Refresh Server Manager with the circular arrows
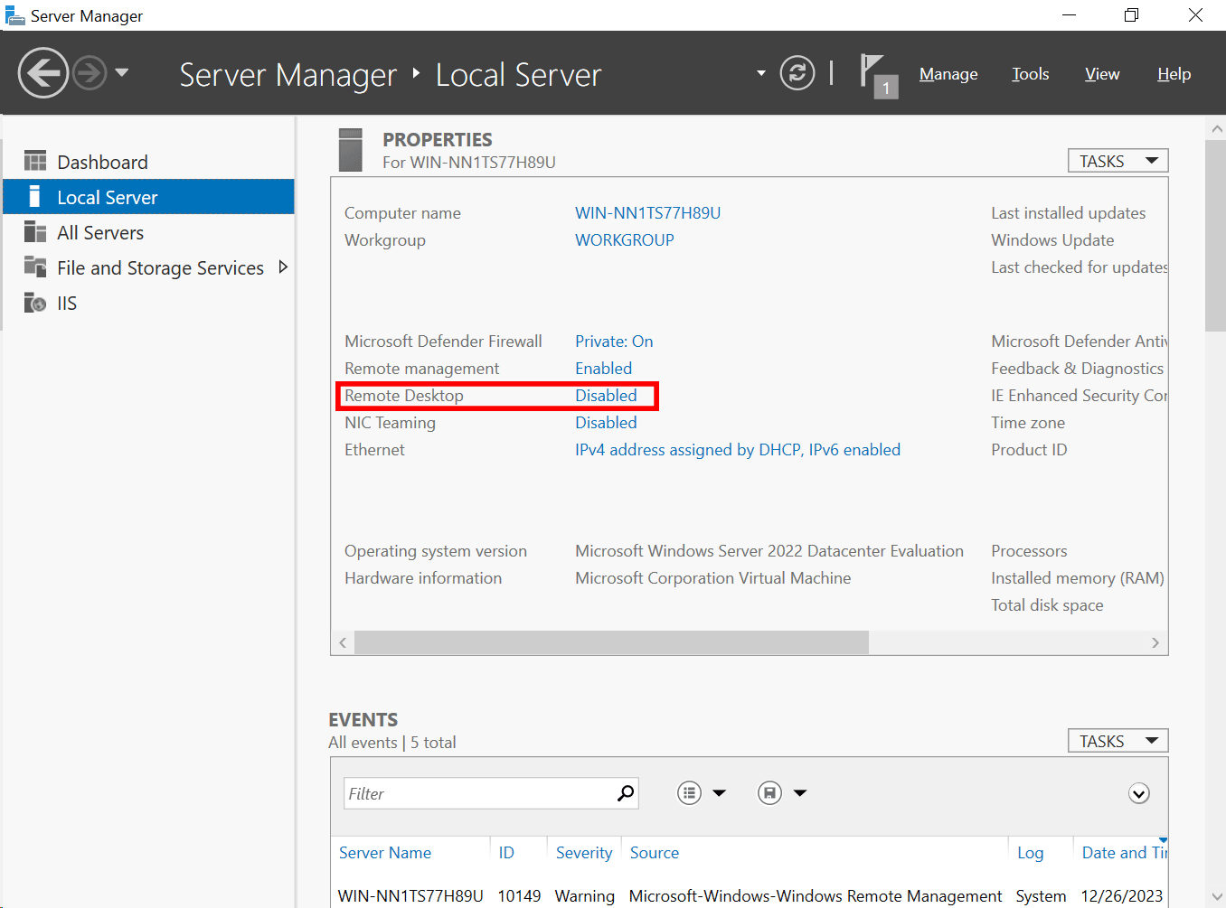 tap(797, 73)
